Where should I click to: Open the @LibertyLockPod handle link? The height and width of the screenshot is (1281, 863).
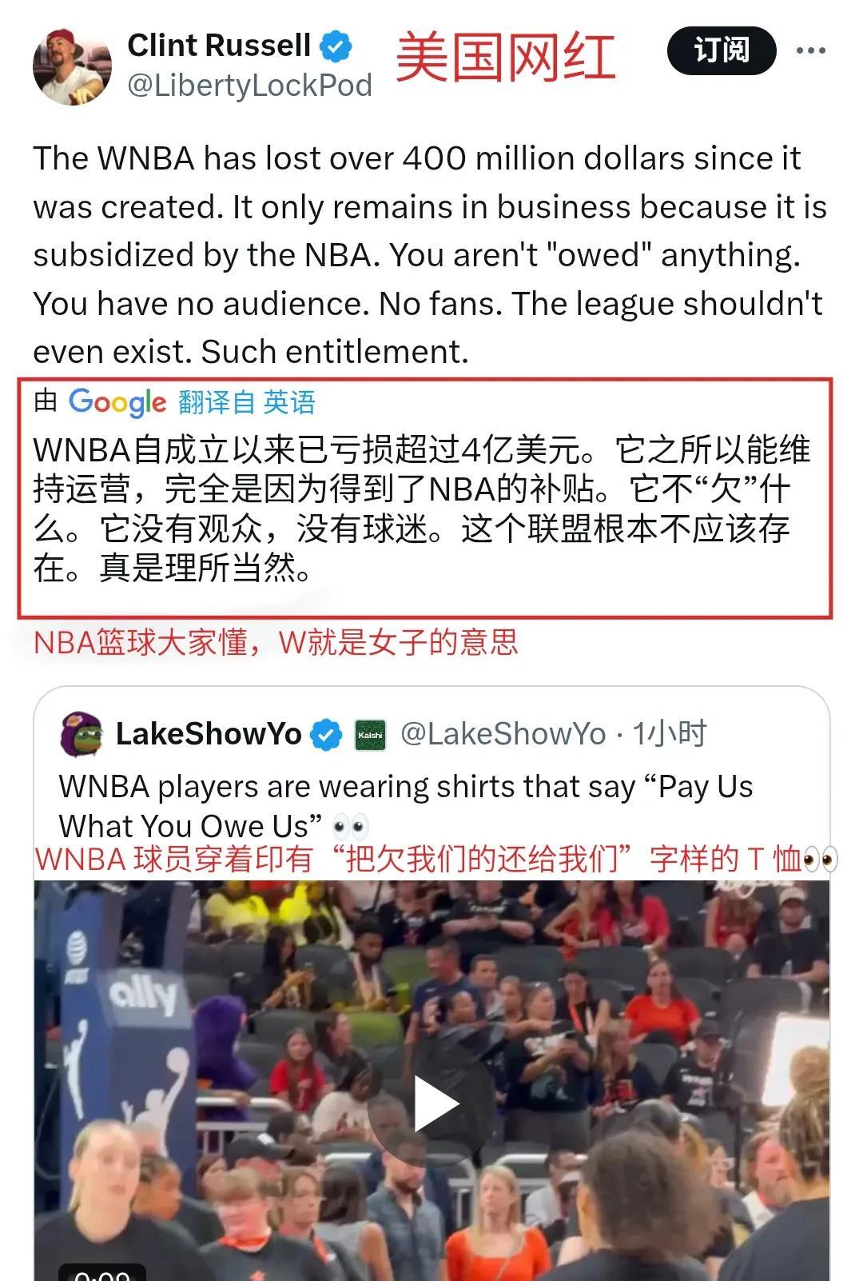point(250,86)
